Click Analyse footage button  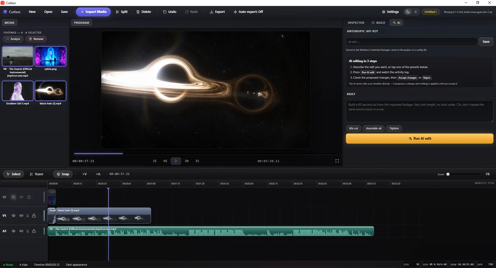(x=13, y=39)
